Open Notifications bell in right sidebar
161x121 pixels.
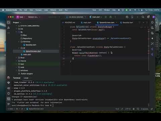click(152, 23)
